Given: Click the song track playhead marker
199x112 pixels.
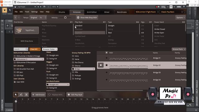Looking at the screenshot, I should click(x=16, y=101).
